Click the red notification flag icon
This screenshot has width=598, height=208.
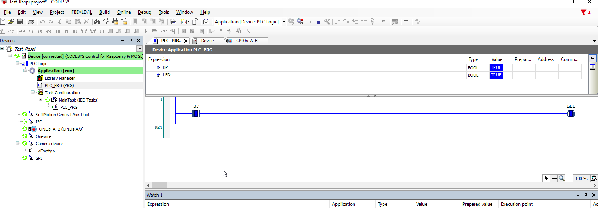coord(584,12)
